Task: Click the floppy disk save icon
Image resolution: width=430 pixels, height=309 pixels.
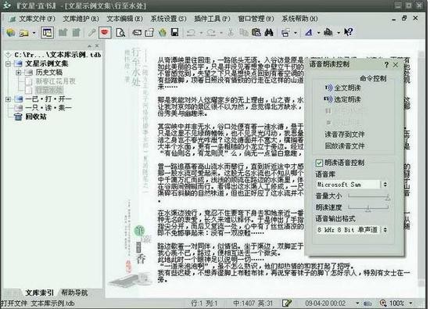Action: [174, 32]
